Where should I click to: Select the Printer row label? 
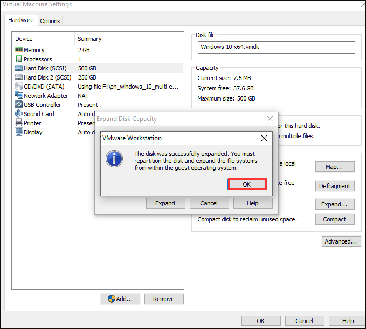[32, 123]
